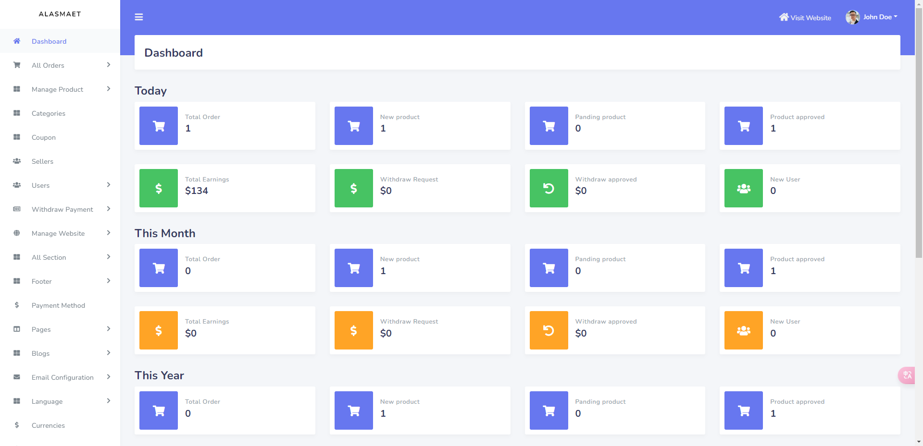The height and width of the screenshot is (446, 923).
Task: Click the columns icon beside Pages
Action: (x=17, y=329)
